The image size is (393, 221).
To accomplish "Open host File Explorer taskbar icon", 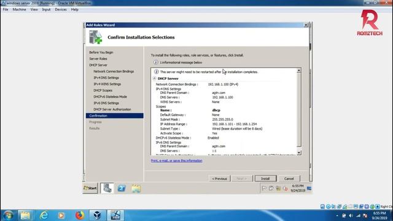I will (25, 215).
